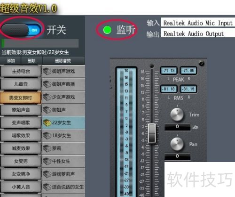This screenshot has height=197, width=235.
Task: Click the Pan knob
Action: coord(177,144)
